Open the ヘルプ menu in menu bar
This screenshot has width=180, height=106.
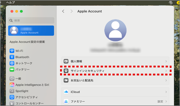pos(11,2)
